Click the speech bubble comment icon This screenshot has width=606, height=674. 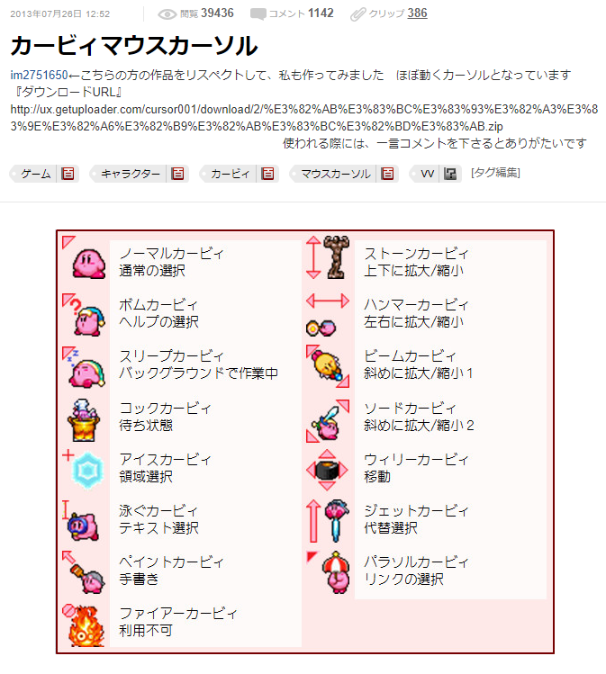258,14
